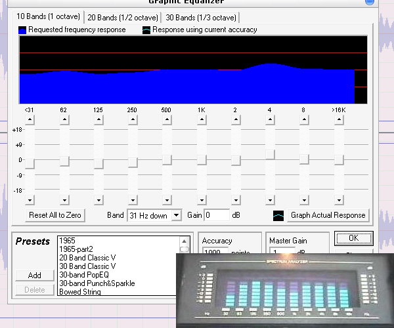Click the <31 band slider thumb
Screen dimensions: 394x328
pos(30,164)
